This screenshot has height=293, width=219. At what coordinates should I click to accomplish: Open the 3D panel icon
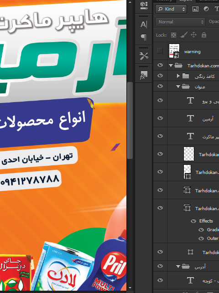click(144, 5)
